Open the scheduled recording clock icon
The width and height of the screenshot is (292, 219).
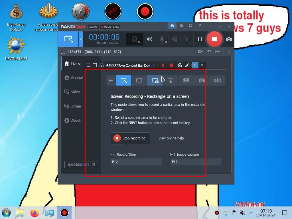(x=190, y=26)
